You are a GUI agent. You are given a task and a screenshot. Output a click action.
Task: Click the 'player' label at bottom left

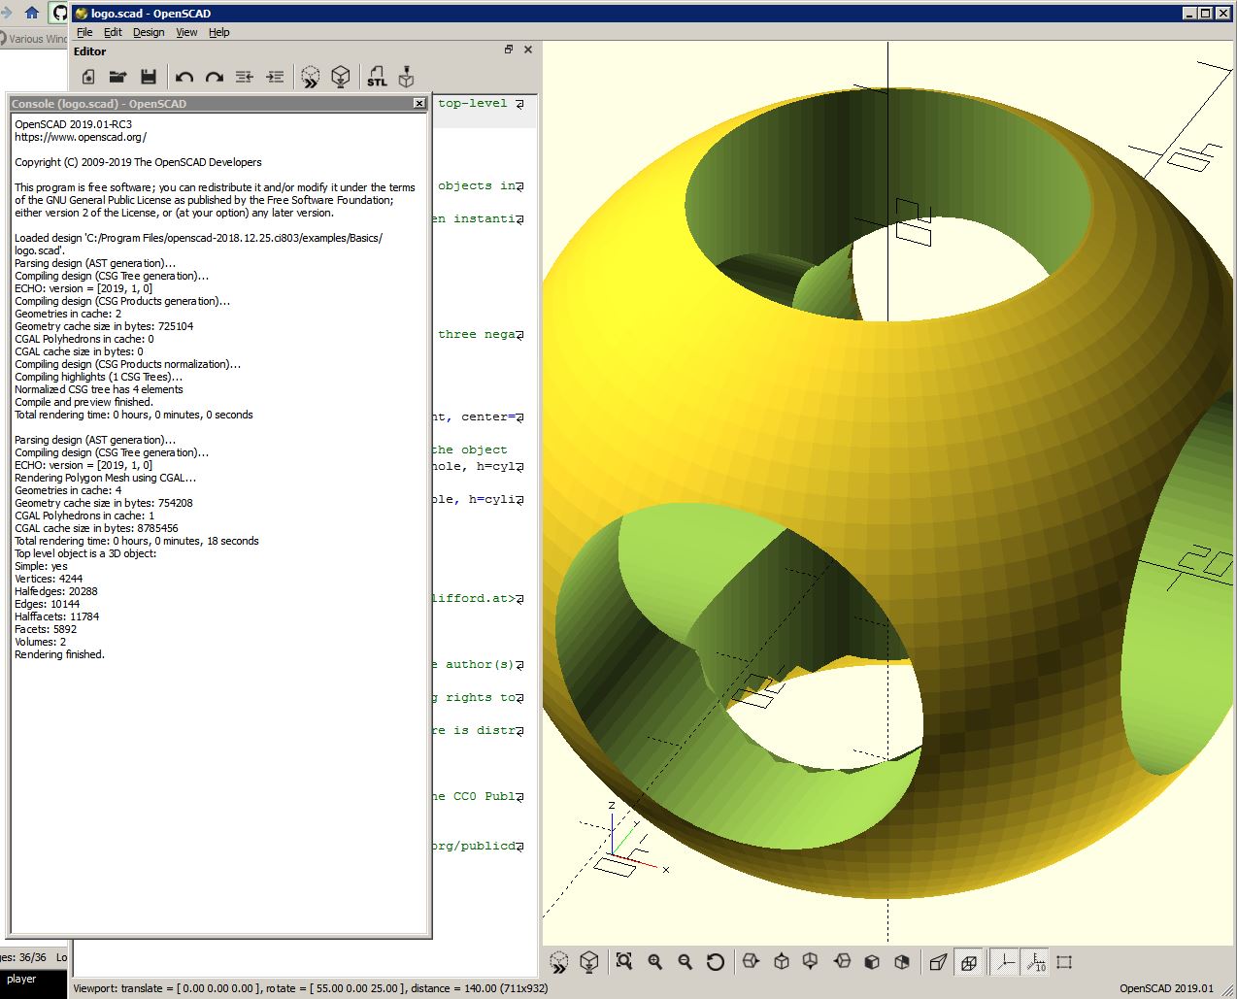click(x=21, y=979)
